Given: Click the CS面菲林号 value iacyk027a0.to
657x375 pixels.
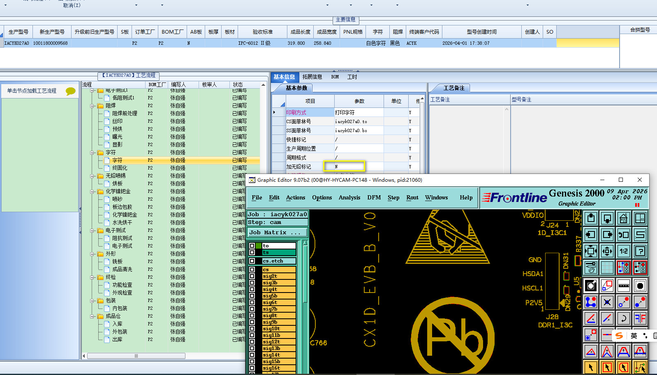Looking at the screenshot, I should tap(359, 121).
